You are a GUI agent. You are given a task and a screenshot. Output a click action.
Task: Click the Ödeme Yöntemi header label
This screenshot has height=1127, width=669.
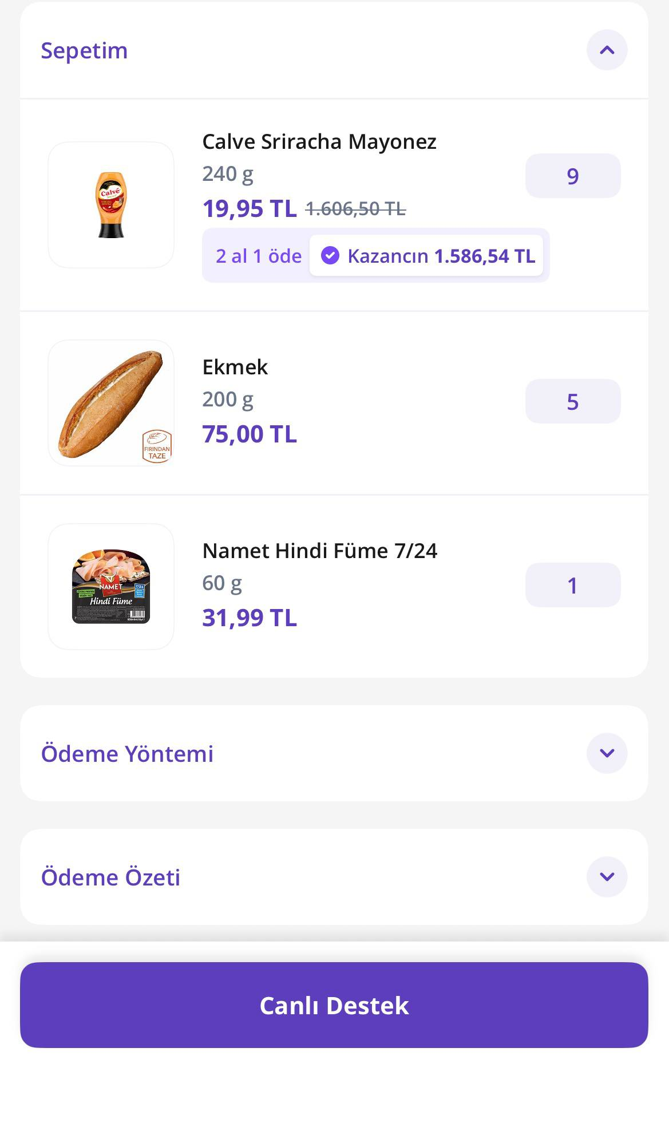127,754
